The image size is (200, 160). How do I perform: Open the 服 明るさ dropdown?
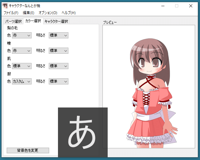(59, 81)
